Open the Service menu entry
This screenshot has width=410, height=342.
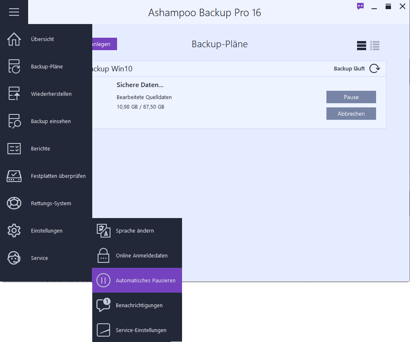tap(46, 258)
